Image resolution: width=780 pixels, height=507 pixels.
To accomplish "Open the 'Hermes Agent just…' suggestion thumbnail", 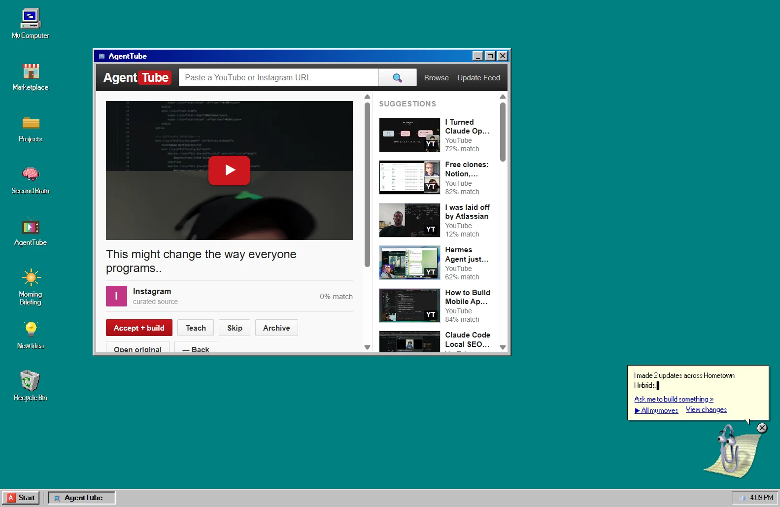I will [409, 263].
